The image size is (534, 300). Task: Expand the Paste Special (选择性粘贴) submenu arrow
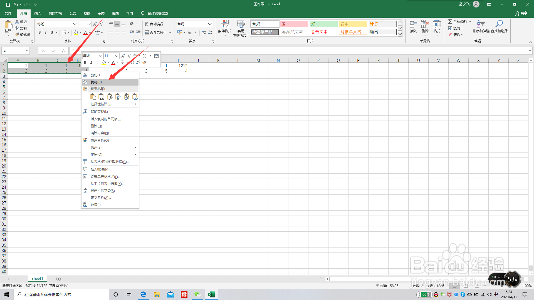135,104
